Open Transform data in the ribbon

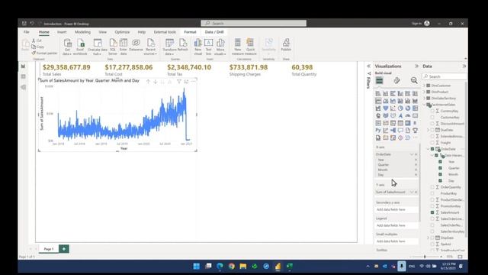169,47
